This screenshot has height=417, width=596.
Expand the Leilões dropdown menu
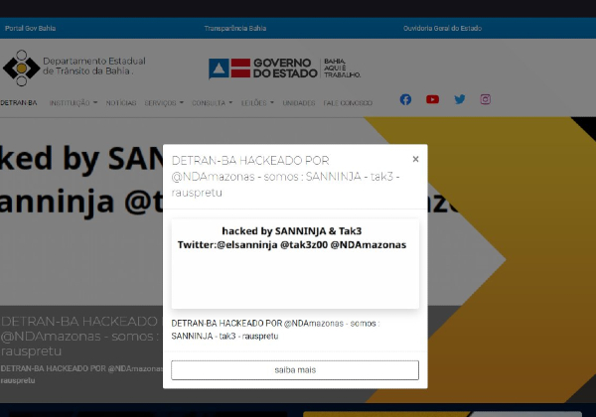[257, 103]
